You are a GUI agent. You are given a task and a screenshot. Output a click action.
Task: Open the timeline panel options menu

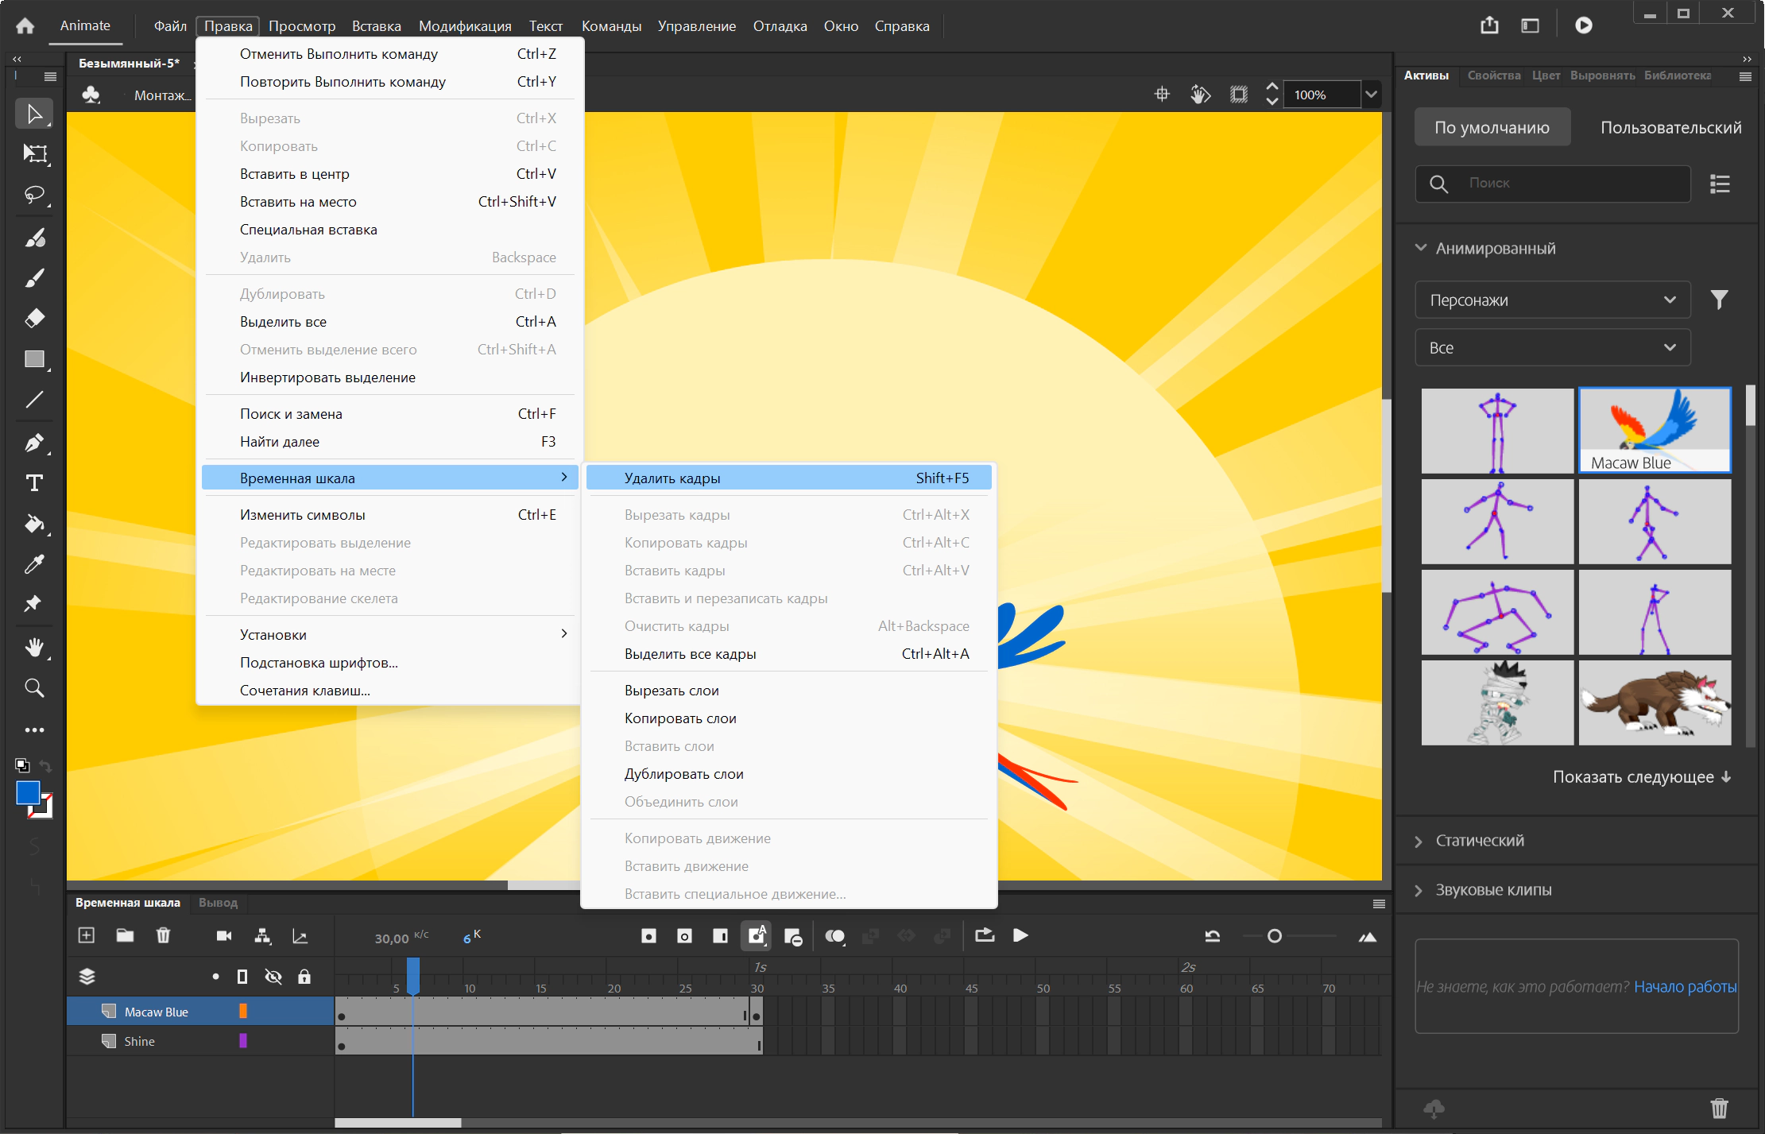1379,904
